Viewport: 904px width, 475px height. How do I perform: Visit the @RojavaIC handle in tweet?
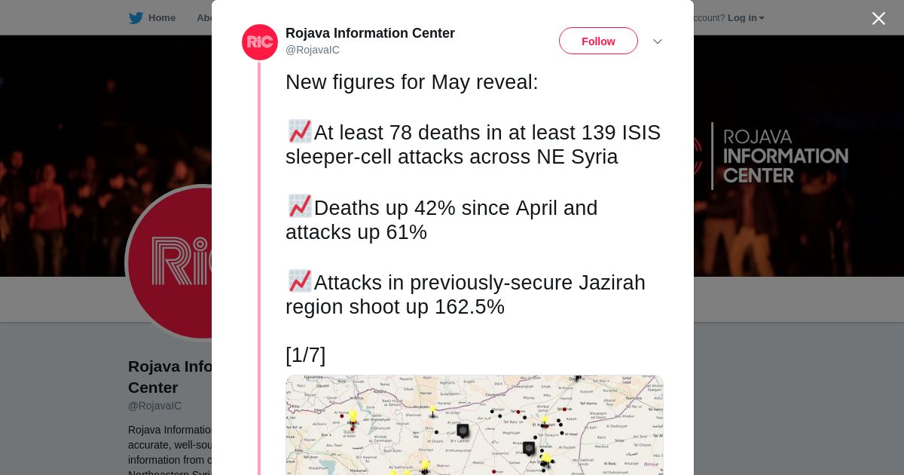pyautogui.click(x=313, y=50)
